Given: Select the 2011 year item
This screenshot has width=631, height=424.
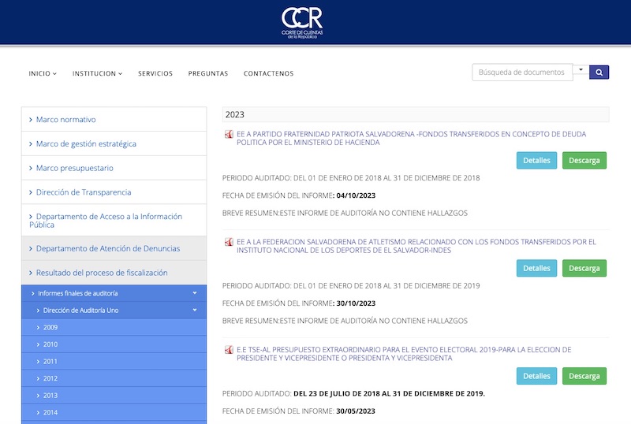Looking at the screenshot, I should [x=114, y=361].
